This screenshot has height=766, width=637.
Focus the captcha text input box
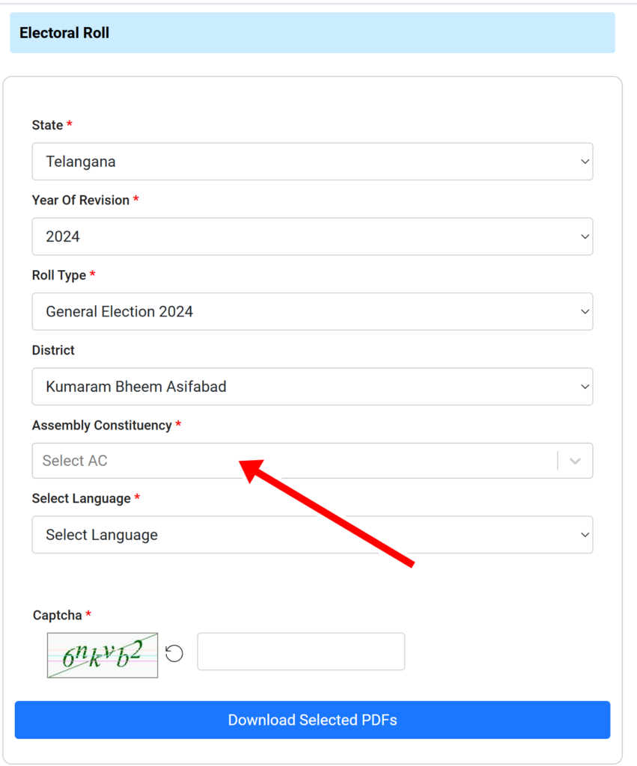(x=301, y=652)
